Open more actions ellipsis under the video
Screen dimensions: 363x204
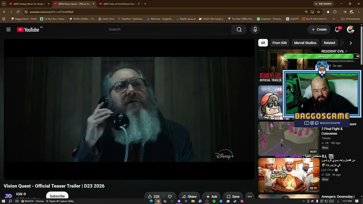tap(250, 197)
